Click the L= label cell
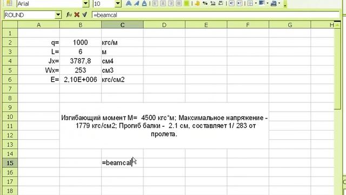Image resolution: width=346 pixels, height=195 pixels. click(x=38, y=52)
